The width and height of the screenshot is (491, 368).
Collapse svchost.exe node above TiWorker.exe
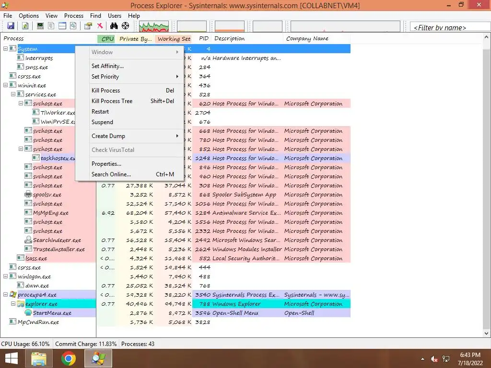21,103
